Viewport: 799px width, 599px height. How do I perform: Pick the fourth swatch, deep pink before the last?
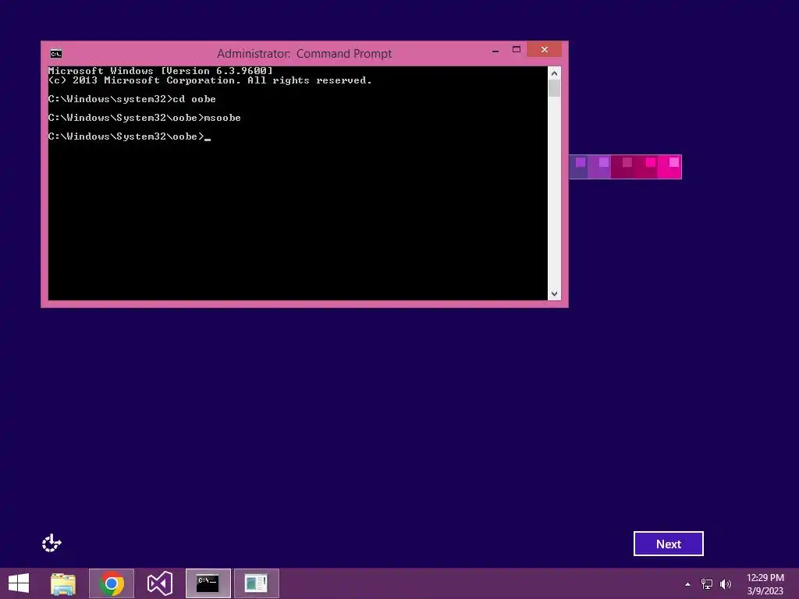[646, 167]
